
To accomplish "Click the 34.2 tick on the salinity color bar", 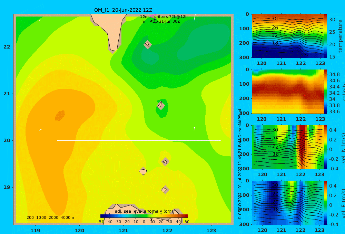I will pos(334,93).
